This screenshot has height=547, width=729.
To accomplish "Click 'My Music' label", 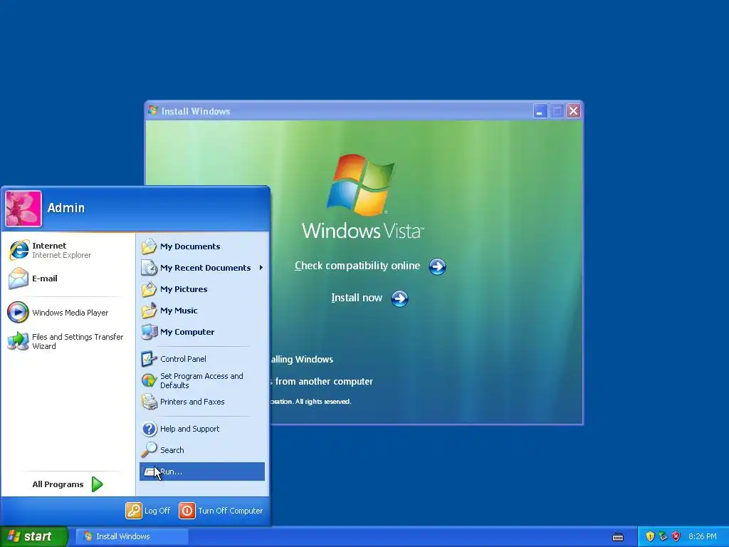I will [179, 311].
